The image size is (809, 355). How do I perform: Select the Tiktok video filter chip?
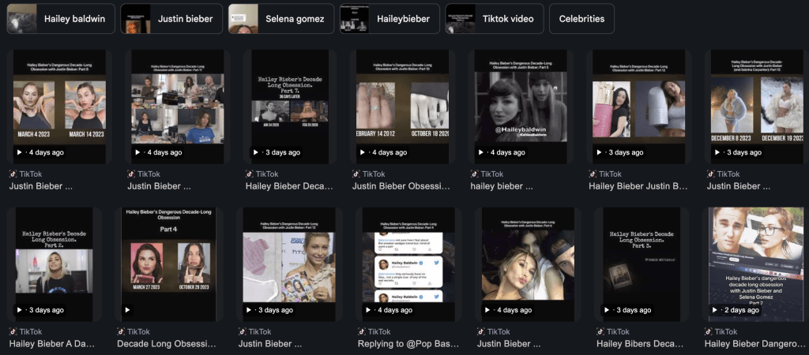coord(495,19)
